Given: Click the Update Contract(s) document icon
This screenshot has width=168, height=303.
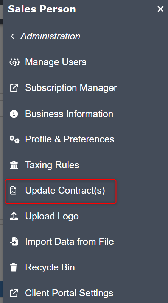Looking at the screenshot, I should point(13,191).
